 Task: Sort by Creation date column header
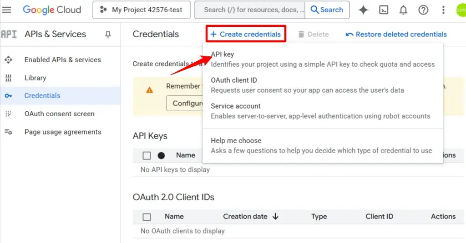[x=245, y=216]
